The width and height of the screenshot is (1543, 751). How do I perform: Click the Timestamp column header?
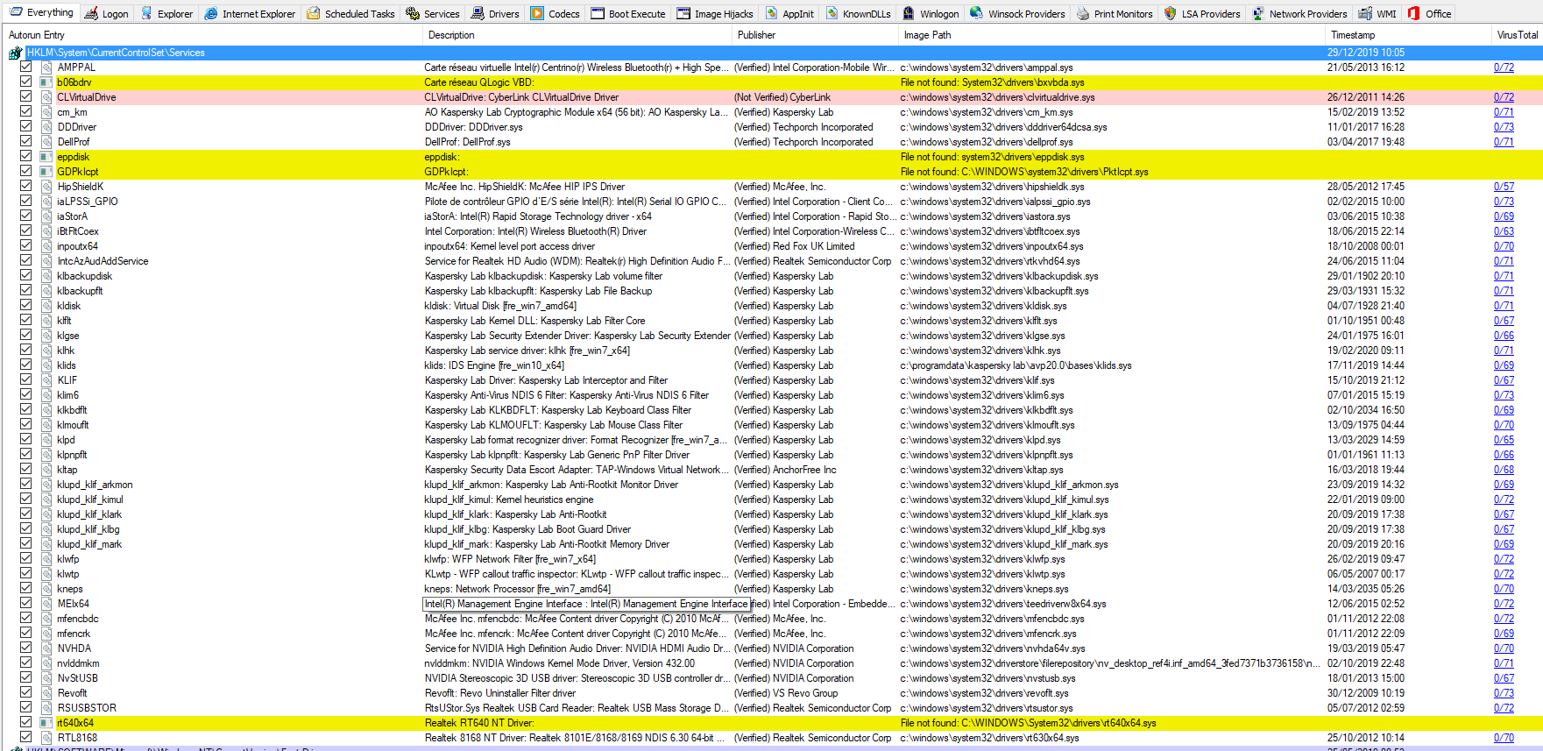click(x=1408, y=35)
